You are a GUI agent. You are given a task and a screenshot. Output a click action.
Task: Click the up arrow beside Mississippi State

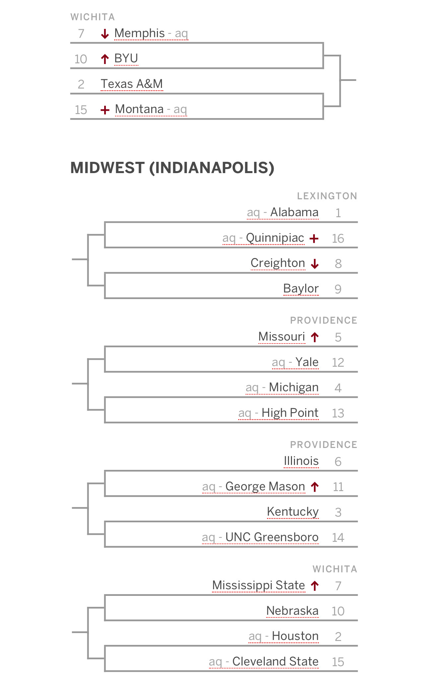[315, 586]
